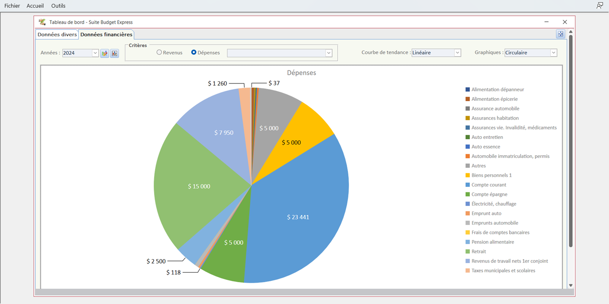This screenshot has height=304, width=609.
Task: Open the Graphiques chart type dropdown
Action: (x=553, y=53)
